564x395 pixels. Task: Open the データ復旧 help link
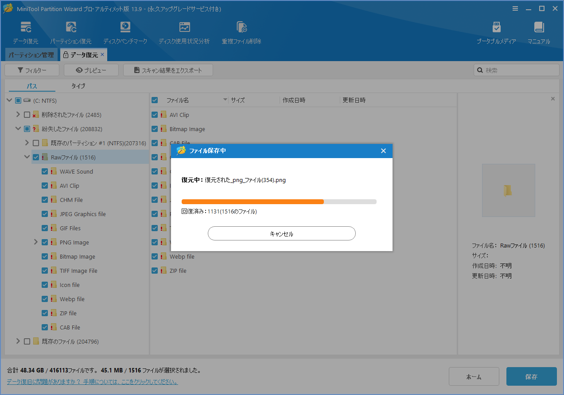pos(92,381)
